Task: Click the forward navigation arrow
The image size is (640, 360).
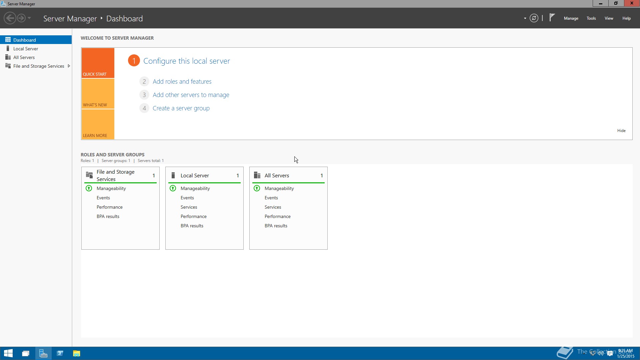Action: (x=21, y=18)
